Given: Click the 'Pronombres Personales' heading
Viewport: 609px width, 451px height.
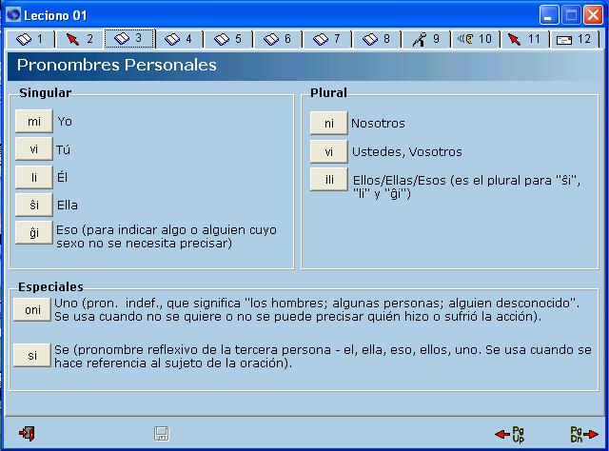Looking at the screenshot, I should click(116, 65).
